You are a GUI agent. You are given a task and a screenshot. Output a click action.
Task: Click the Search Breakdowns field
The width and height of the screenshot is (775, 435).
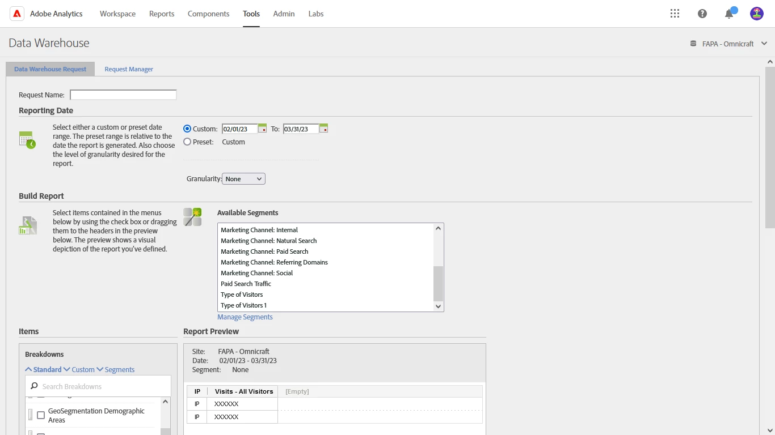click(98, 386)
